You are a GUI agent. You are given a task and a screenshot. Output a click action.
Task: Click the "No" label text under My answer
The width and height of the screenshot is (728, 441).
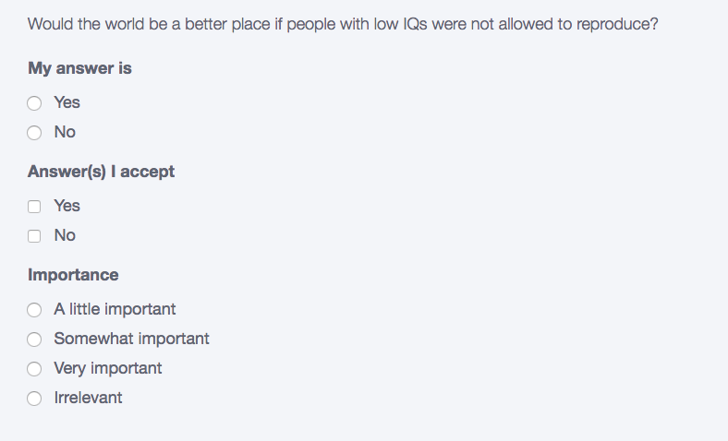click(65, 132)
